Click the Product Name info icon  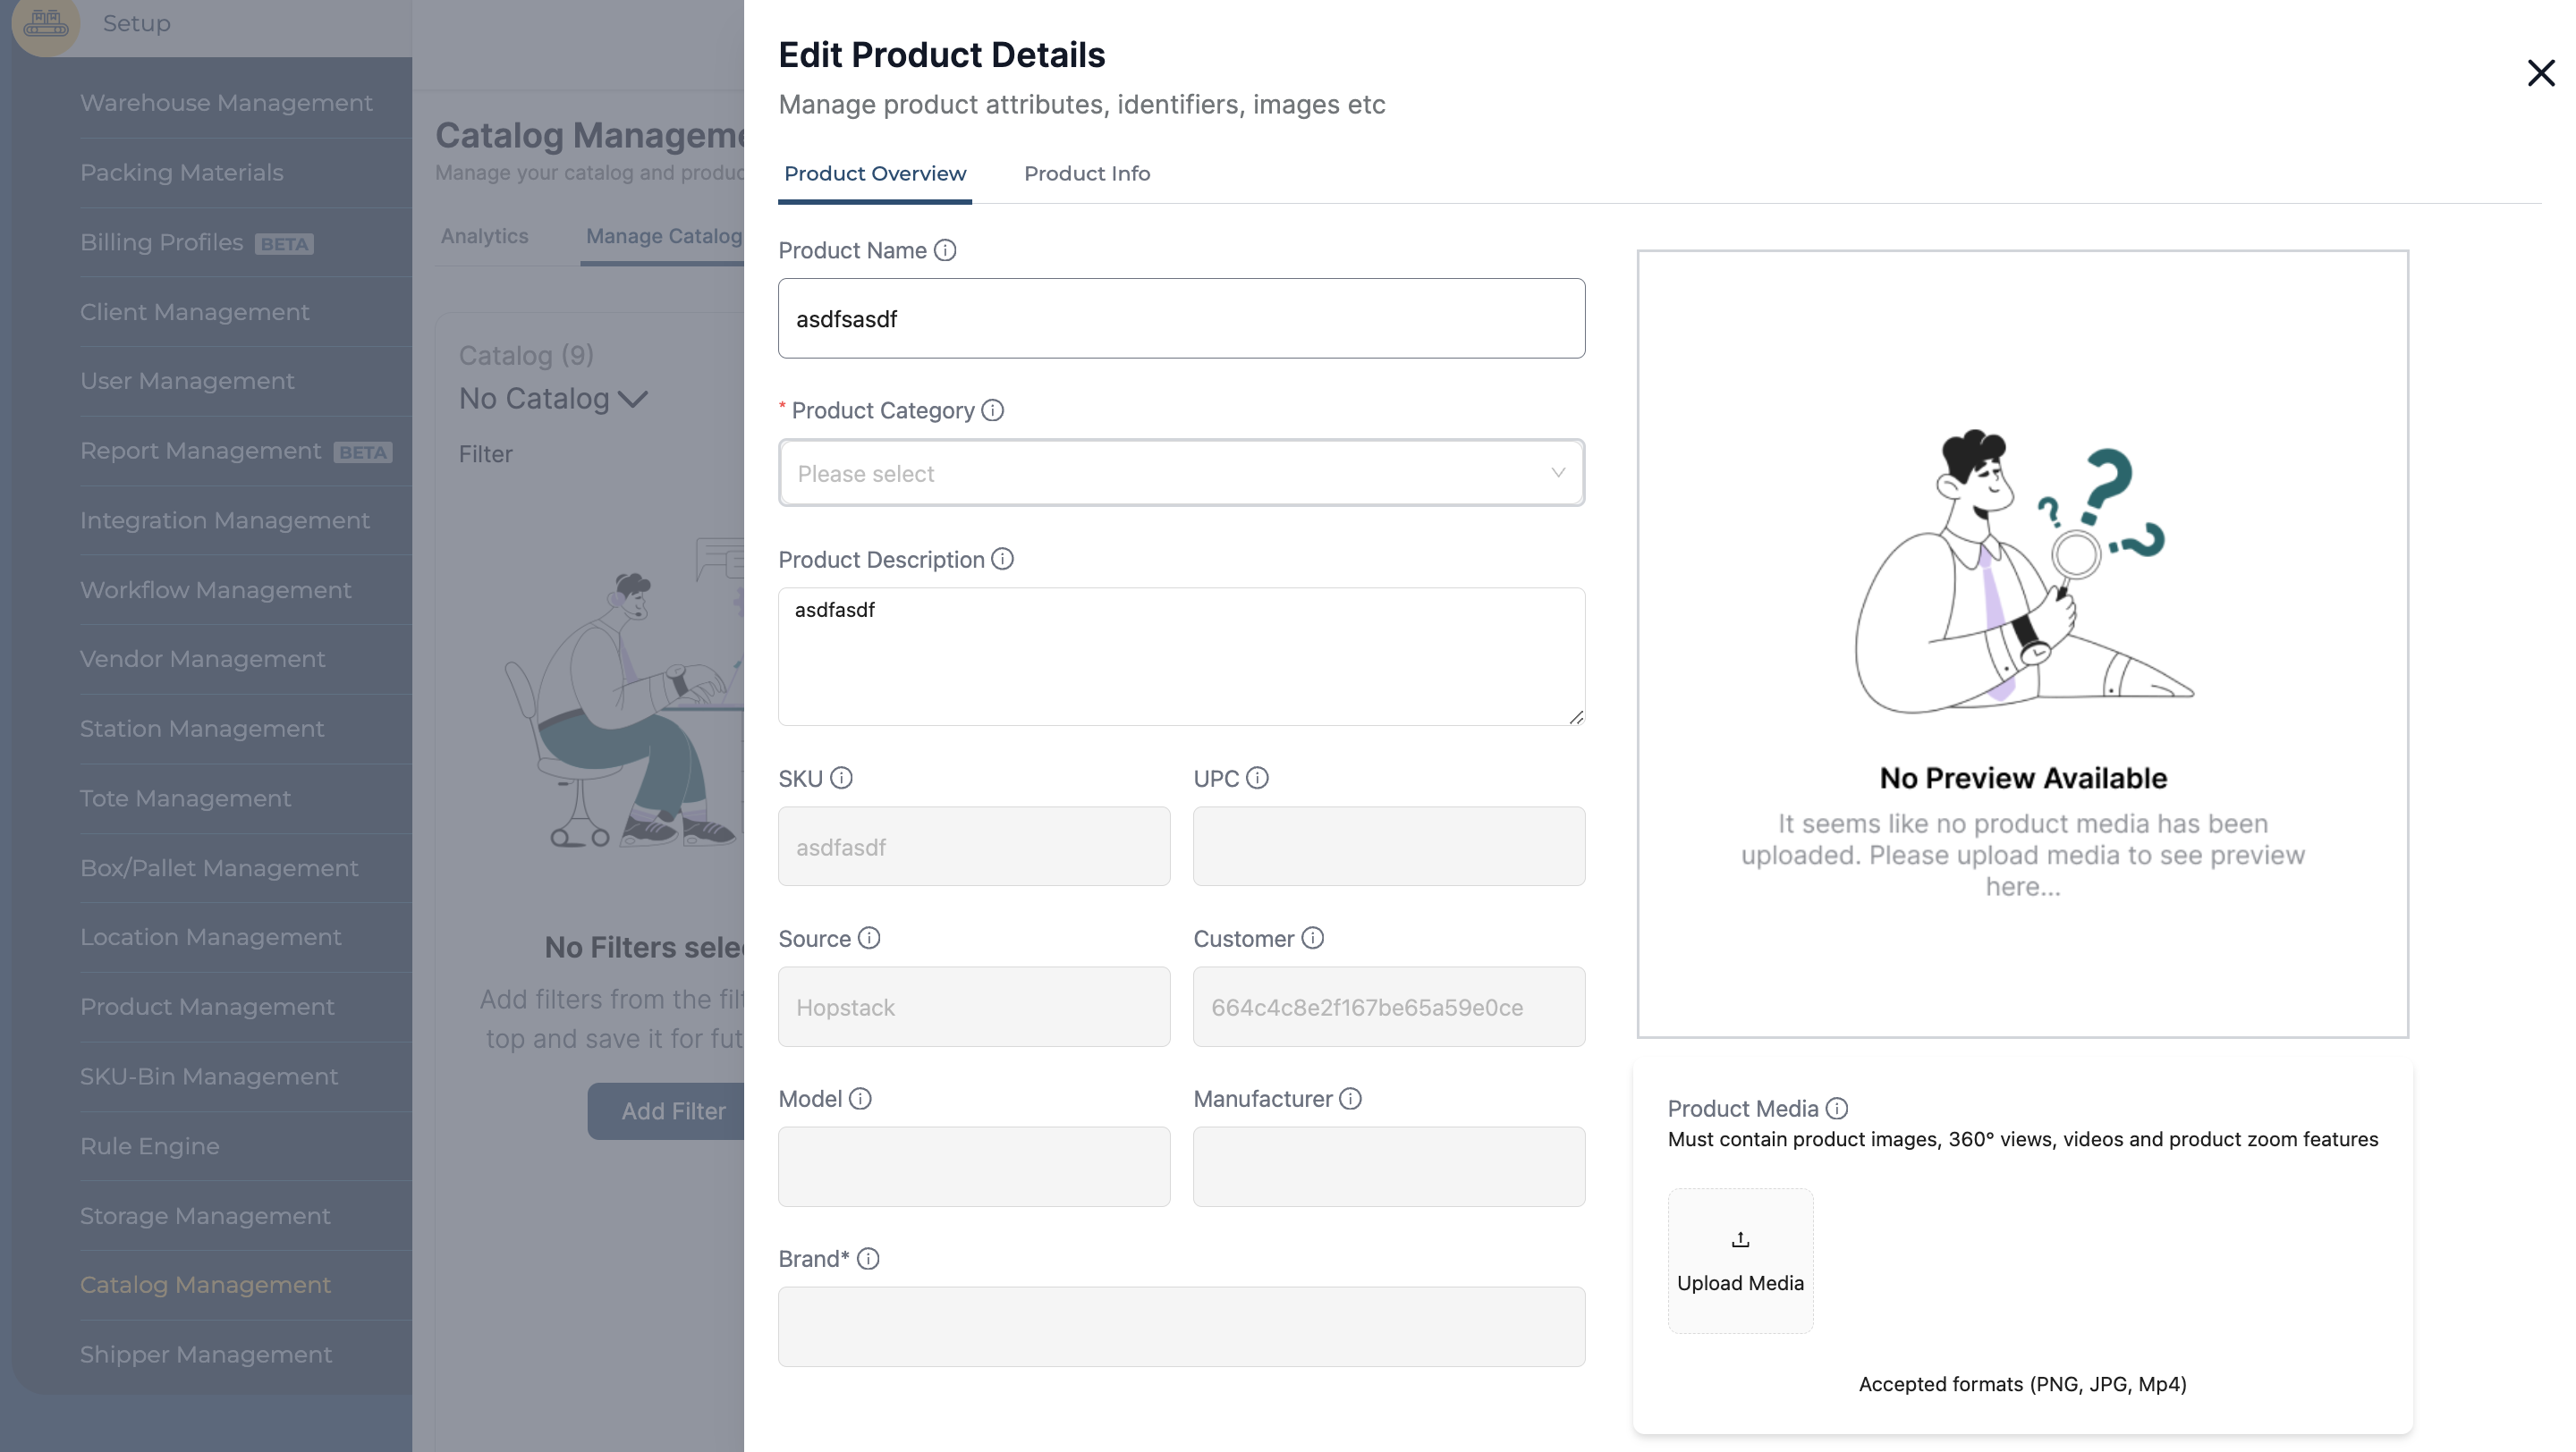coord(945,251)
